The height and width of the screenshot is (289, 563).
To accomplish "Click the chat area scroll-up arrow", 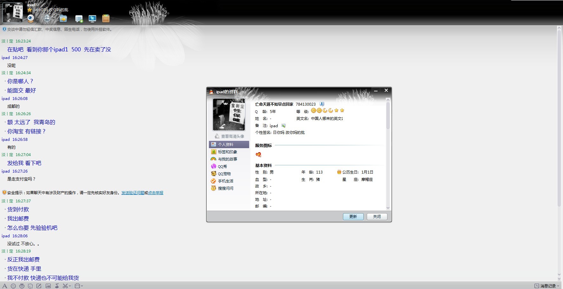I will coord(559,28).
